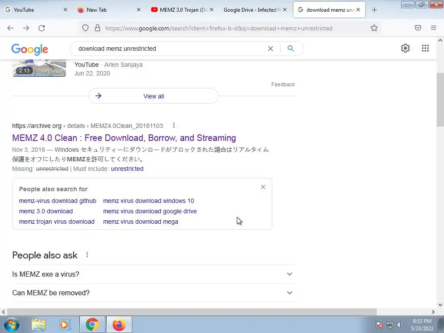Viewport: 444px width, 333px height.
Task: Click the View all videos button
Action: [x=153, y=96]
